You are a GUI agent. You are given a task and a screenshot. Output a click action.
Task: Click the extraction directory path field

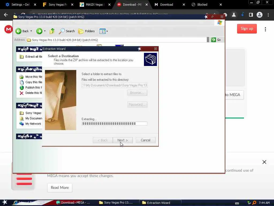[x=115, y=85]
